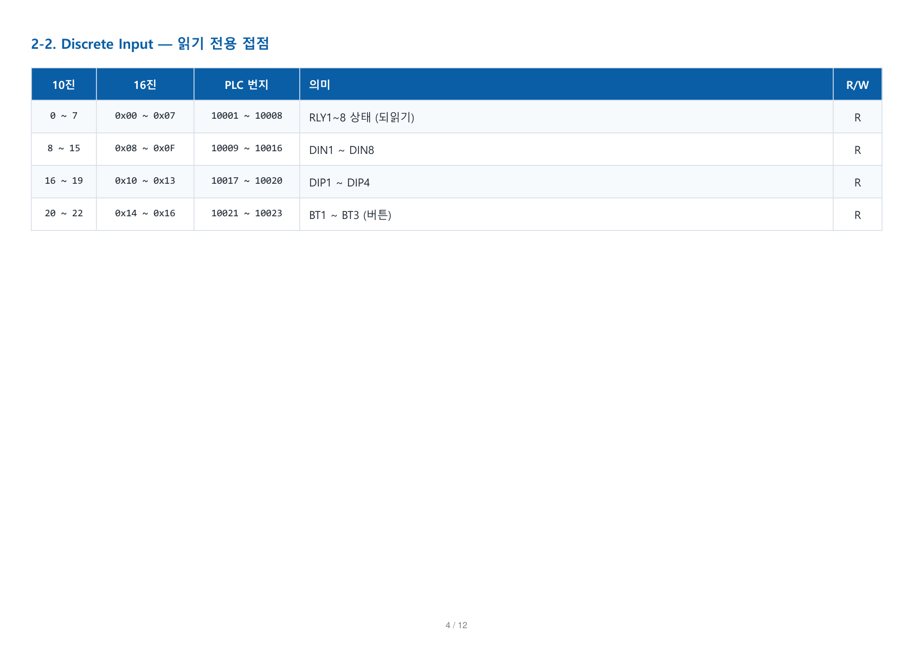
Task: Click the R value in the DIN1 row
Action: coord(858,150)
